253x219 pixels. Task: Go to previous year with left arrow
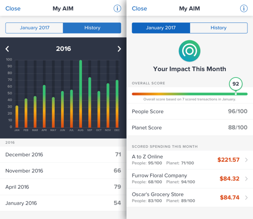[x=7, y=49]
